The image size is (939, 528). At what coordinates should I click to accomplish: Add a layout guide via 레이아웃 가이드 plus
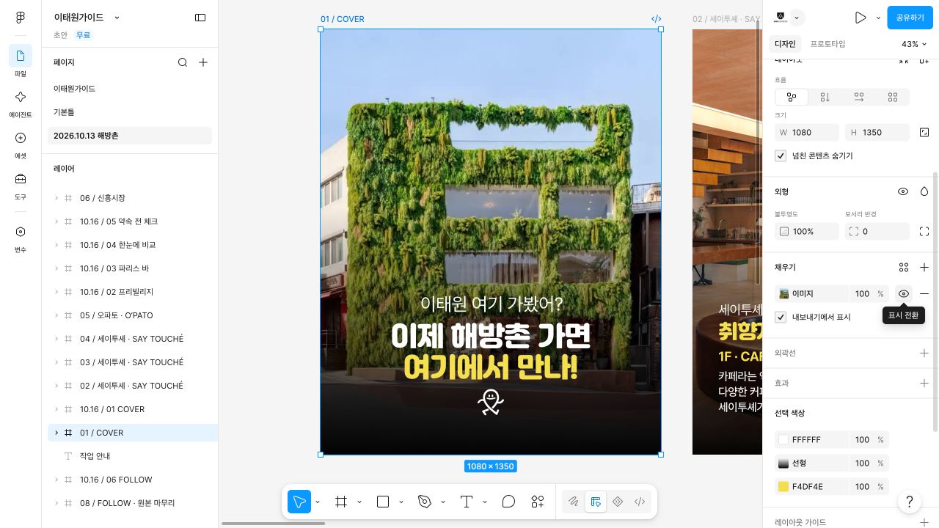coord(924,522)
